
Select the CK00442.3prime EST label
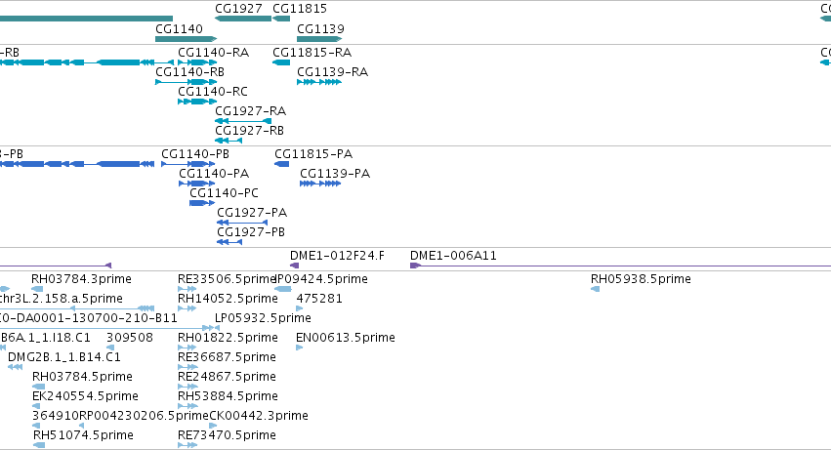259,416
